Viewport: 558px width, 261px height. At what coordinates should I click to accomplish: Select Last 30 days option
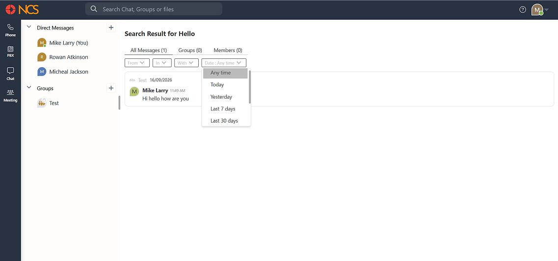click(225, 121)
